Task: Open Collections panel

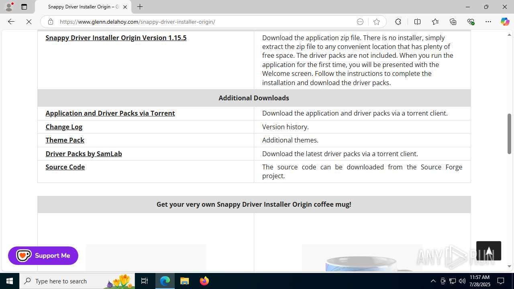Action: 453,22
